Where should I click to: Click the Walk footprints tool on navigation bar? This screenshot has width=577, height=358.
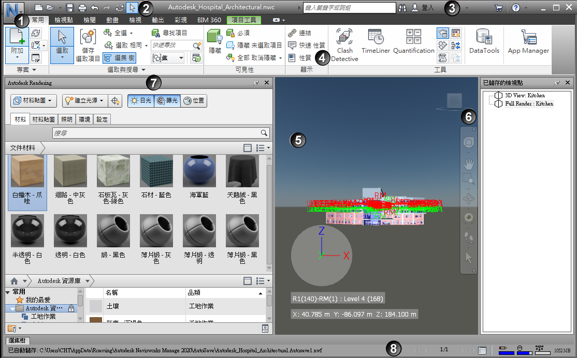click(468, 237)
